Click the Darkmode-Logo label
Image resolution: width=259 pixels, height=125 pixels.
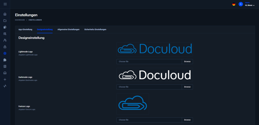(x=25, y=77)
